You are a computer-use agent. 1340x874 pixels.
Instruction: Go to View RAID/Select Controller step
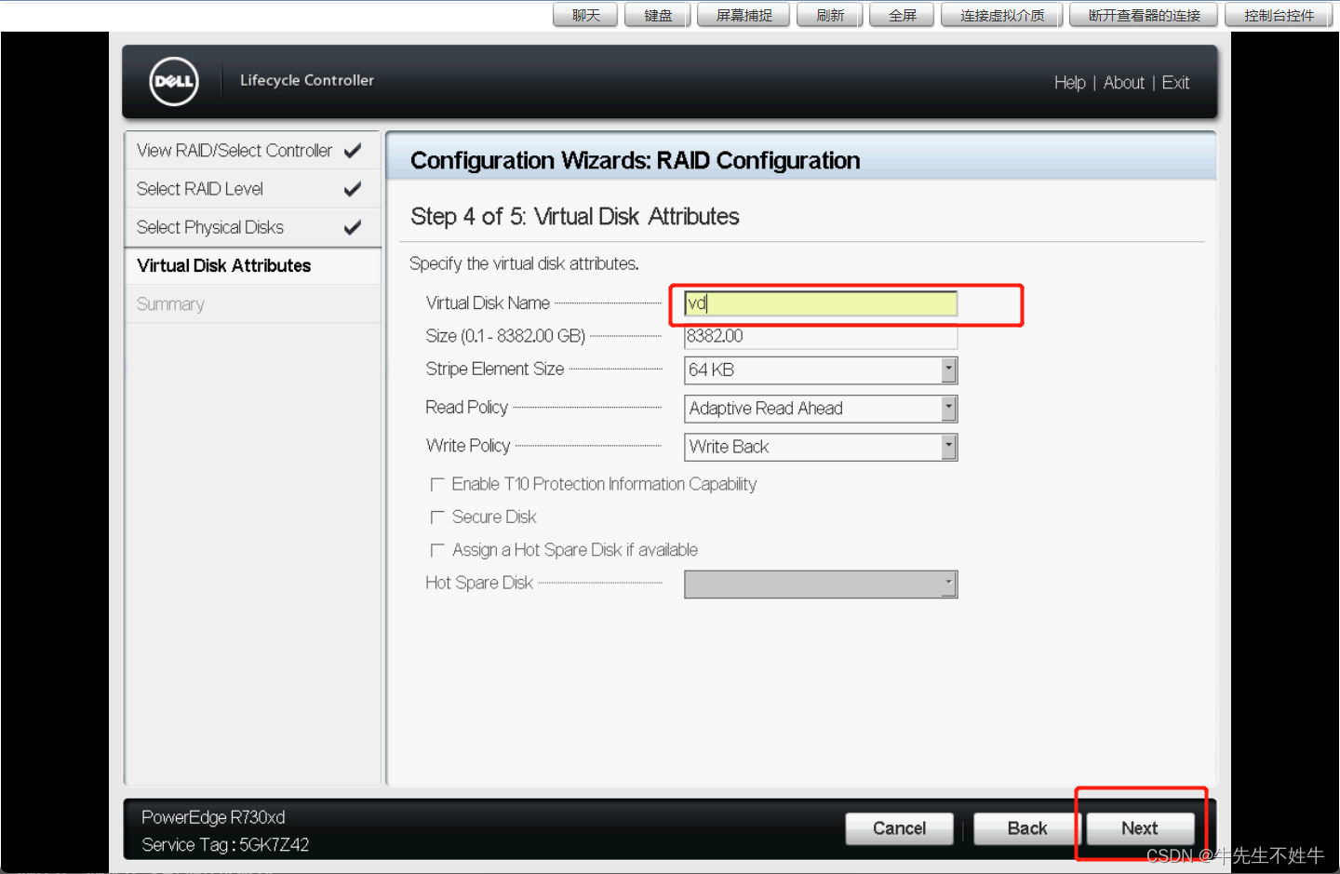tap(252, 151)
